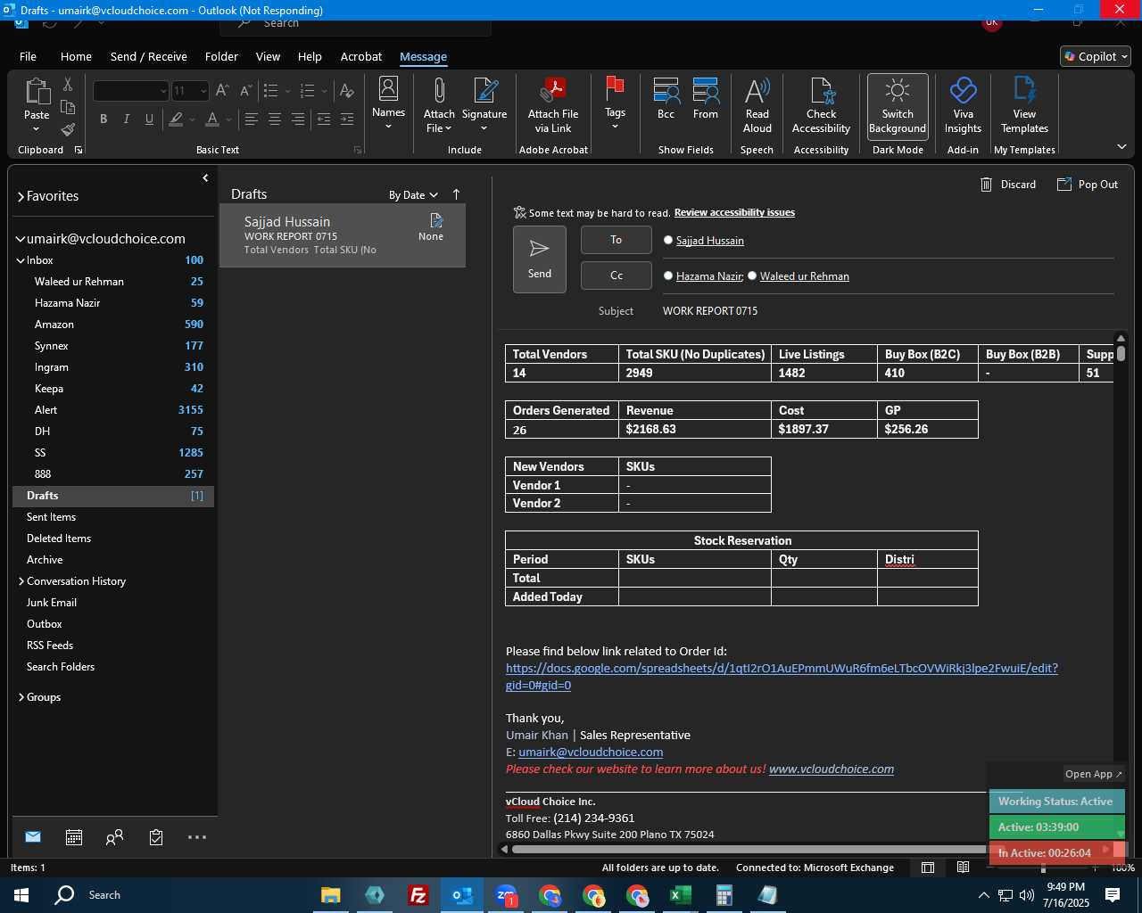Open View Templates
The height and width of the screenshot is (913, 1142).
pos(1024,104)
